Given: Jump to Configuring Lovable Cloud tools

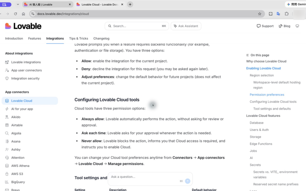Looking at the screenshot, I should 273,101.
